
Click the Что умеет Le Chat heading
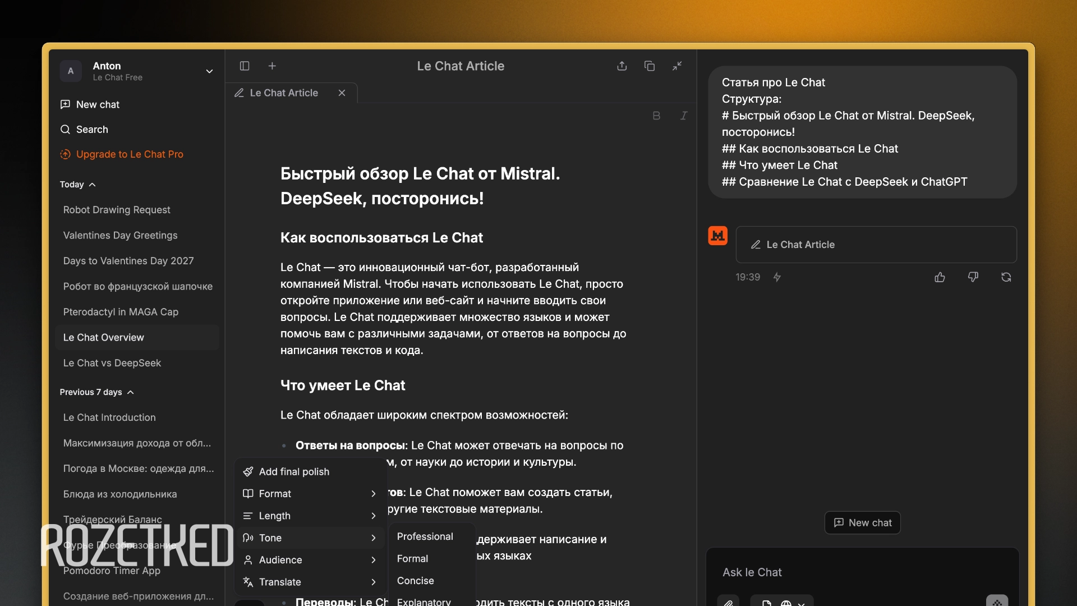coord(343,385)
